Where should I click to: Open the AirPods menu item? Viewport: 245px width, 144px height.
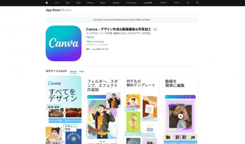click(x=116, y=3)
